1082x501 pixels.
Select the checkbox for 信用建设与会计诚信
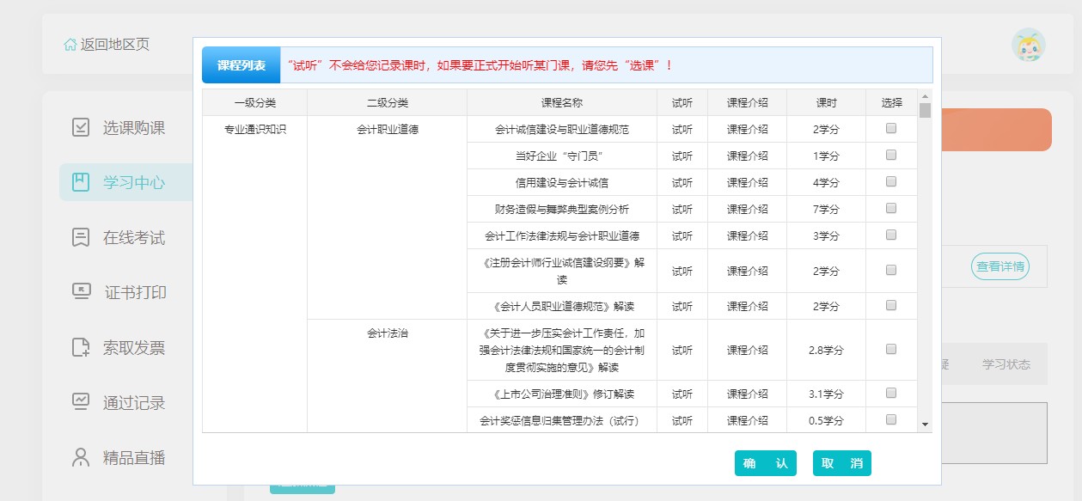tap(891, 181)
